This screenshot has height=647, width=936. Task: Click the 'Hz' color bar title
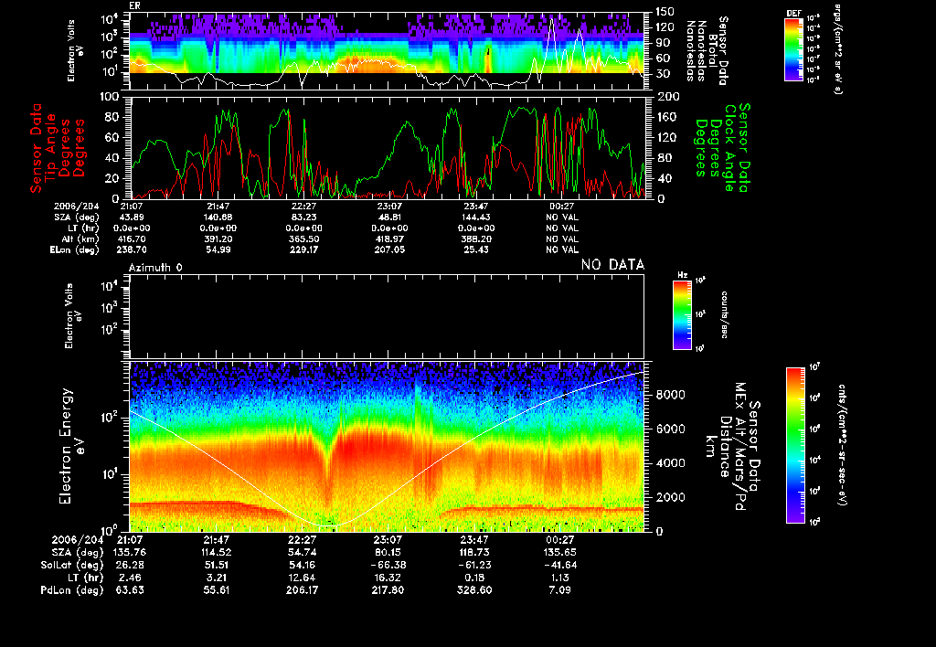(682, 275)
